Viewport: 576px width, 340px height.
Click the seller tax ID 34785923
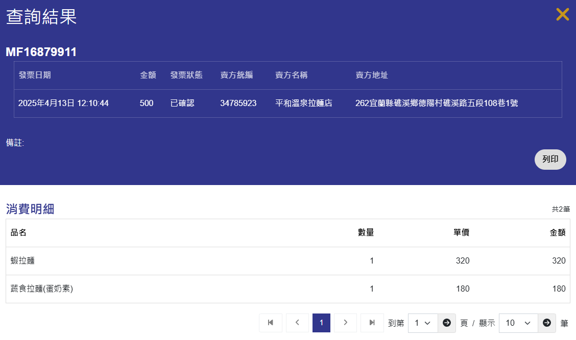(x=238, y=103)
